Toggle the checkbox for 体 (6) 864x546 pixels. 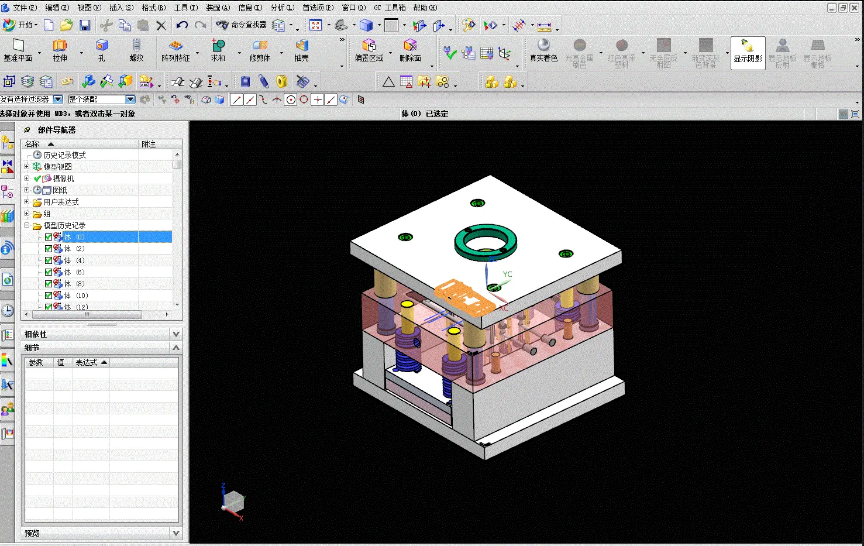[49, 272]
